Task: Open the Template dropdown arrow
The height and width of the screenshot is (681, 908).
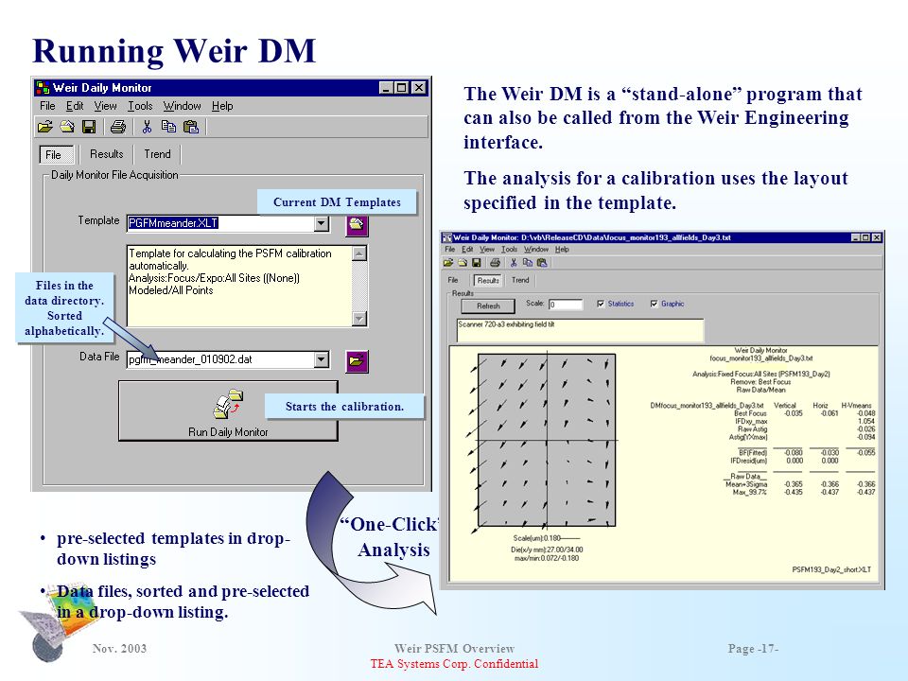Action: click(322, 223)
